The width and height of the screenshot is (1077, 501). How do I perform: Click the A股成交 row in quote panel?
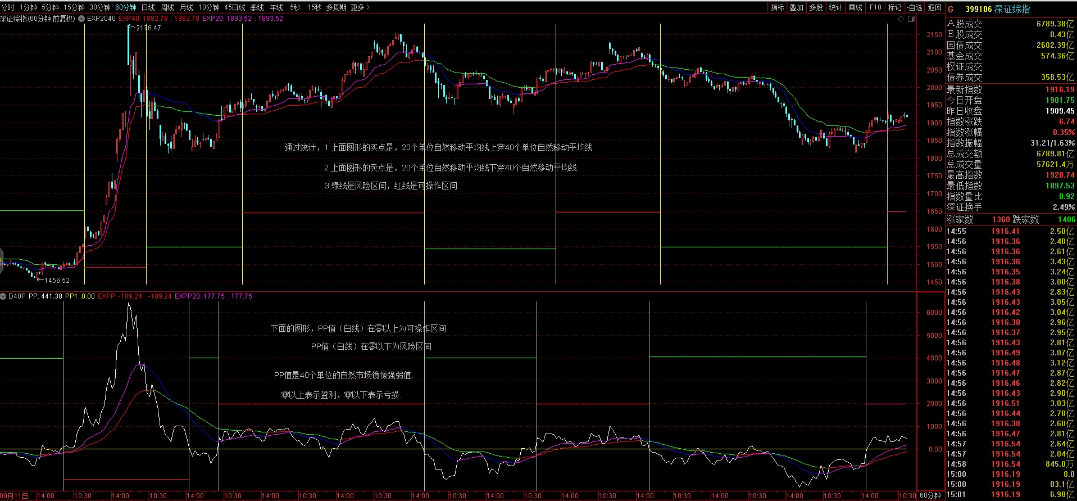(x=1011, y=24)
